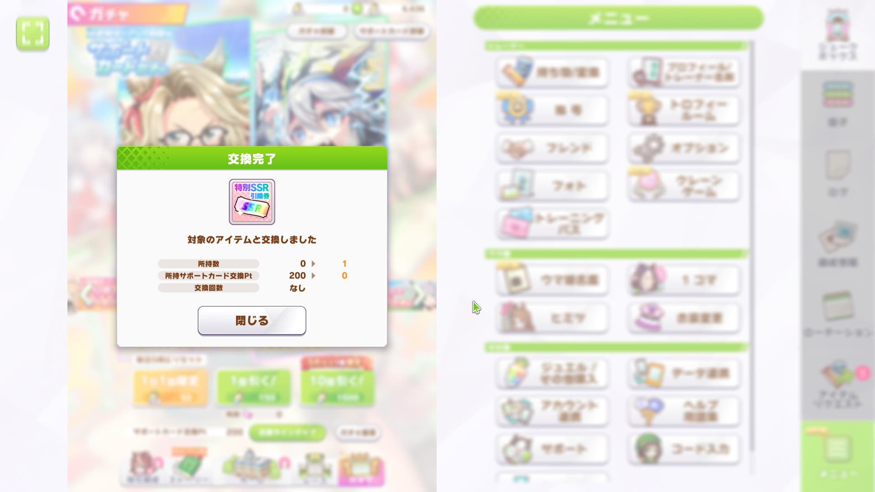875x492 pixels.
Task: Open the アイテムリクエスト icon with the red badge
Action: tap(838, 385)
